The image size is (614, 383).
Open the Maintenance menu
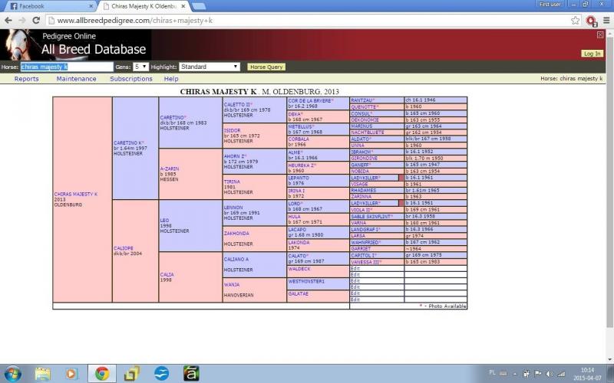(76, 78)
